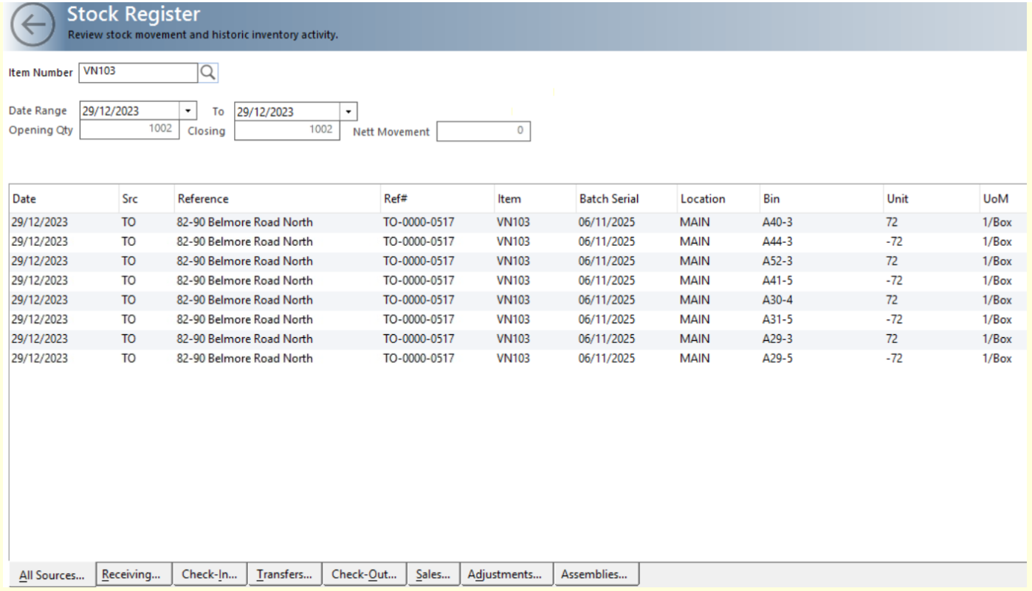Select bin cell A40-3
Screen dimensions: 1032x591
(x=777, y=222)
